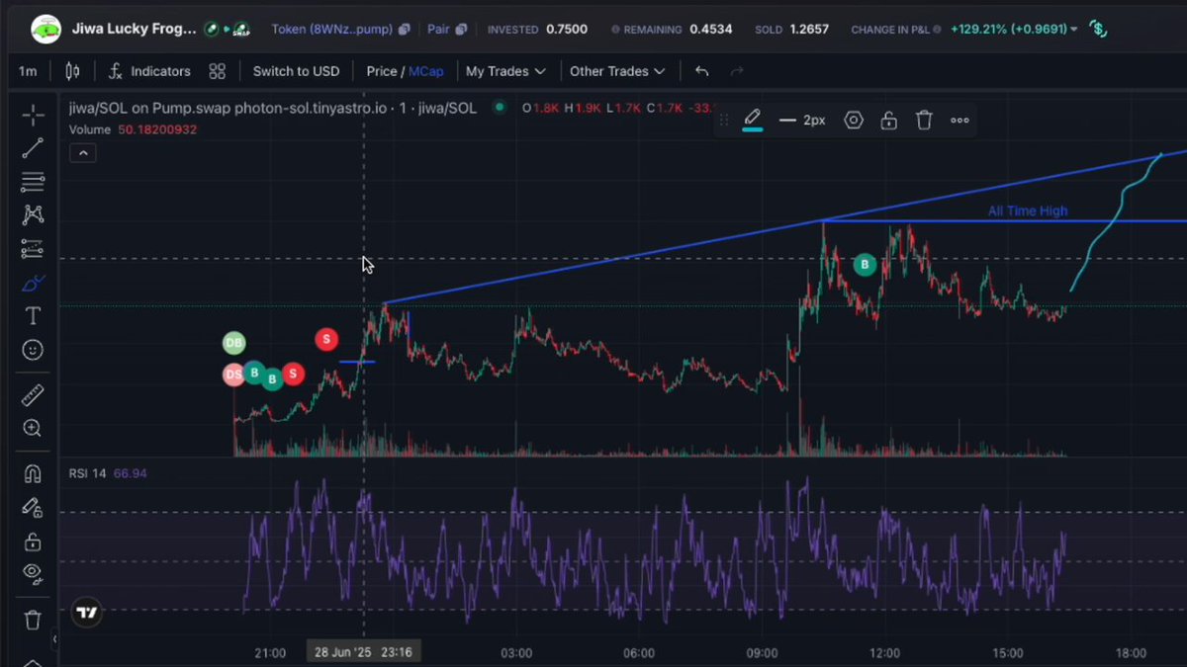This screenshot has width=1187, height=667.
Task: Delete the selected drawing via floating toolbar
Action: tap(924, 121)
